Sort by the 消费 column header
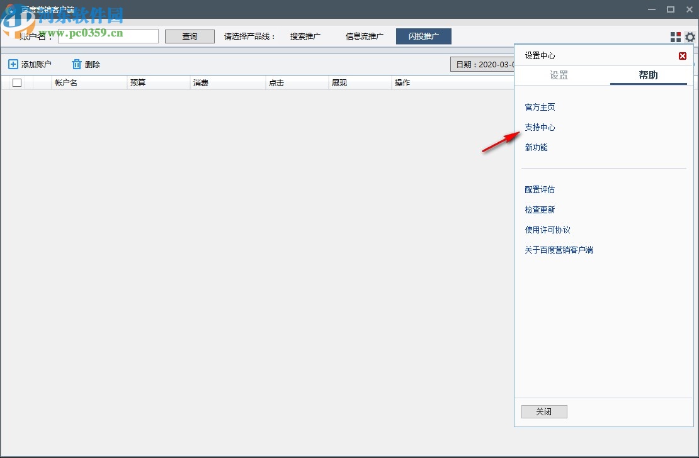 click(228, 82)
